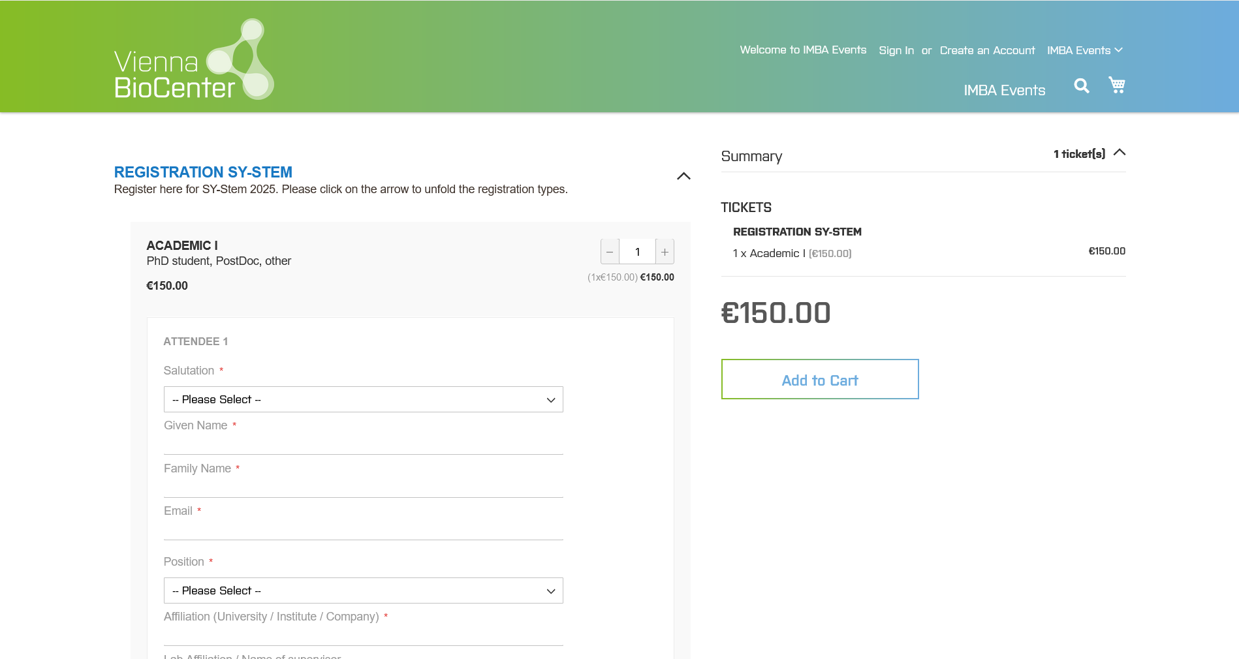Click the REGISTRATION SY-STEM heading

tap(203, 172)
